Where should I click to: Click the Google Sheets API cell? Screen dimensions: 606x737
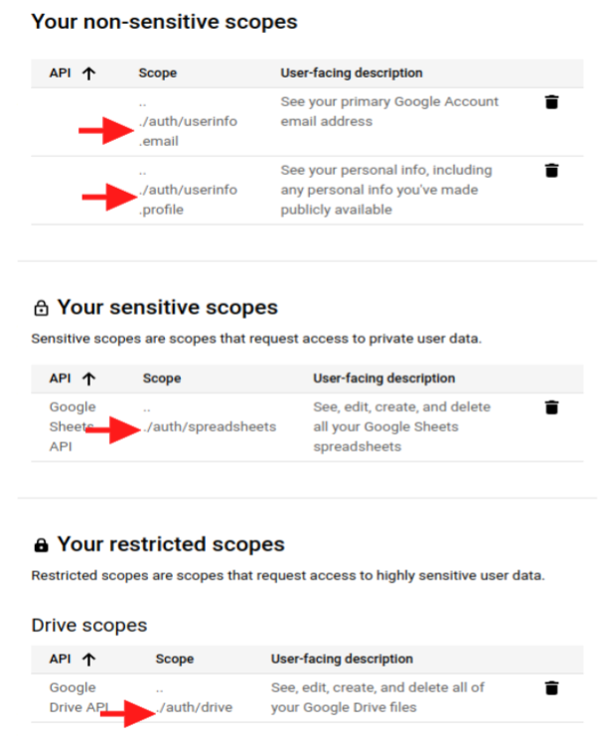point(73,426)
